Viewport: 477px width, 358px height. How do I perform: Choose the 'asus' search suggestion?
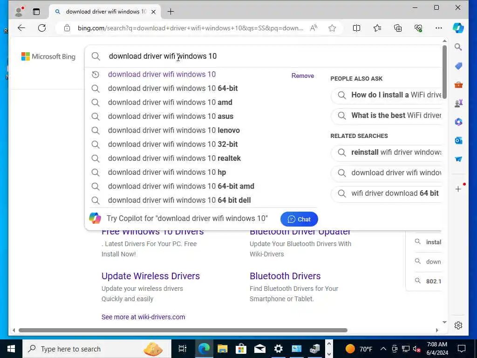pyautogui.click(x=170, y=116)
